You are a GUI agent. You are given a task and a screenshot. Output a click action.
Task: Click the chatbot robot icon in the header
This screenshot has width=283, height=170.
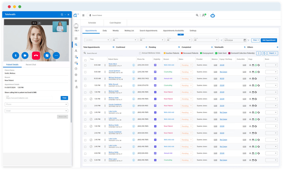click(213, 16)
